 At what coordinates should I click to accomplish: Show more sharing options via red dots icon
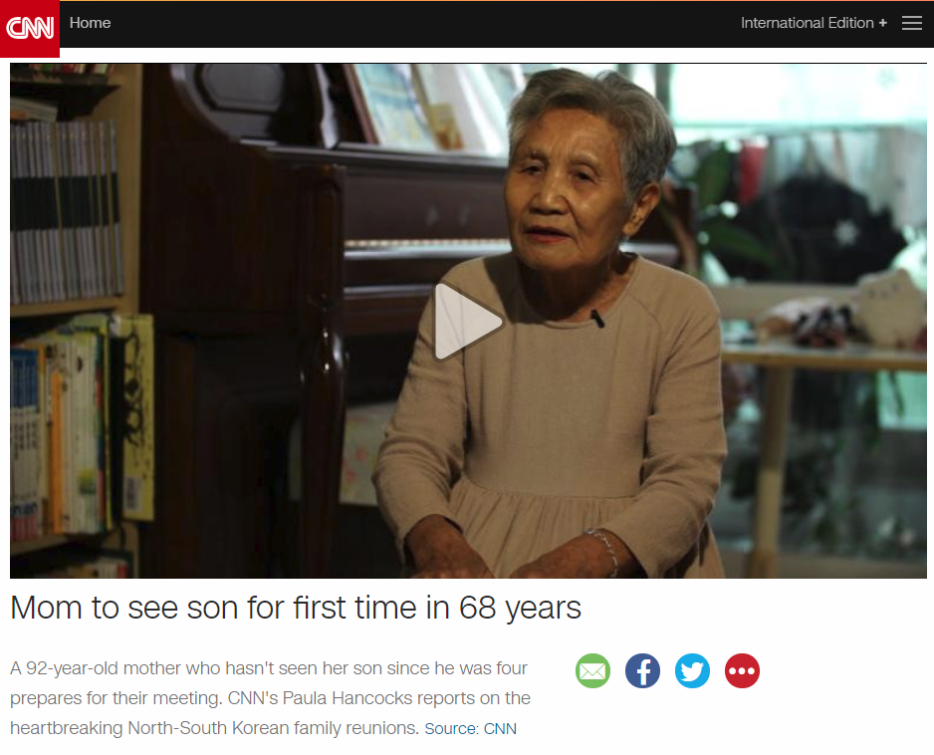pos(742,671)
